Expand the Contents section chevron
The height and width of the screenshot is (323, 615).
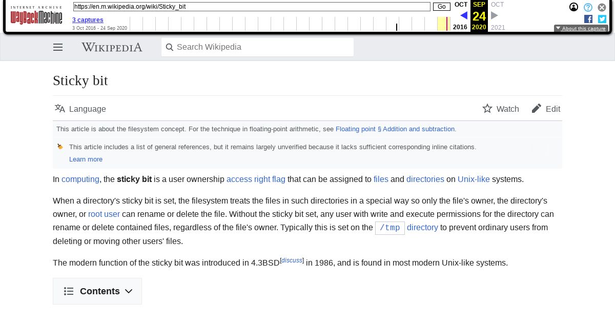pyautogui.click(x=129, y=291)
